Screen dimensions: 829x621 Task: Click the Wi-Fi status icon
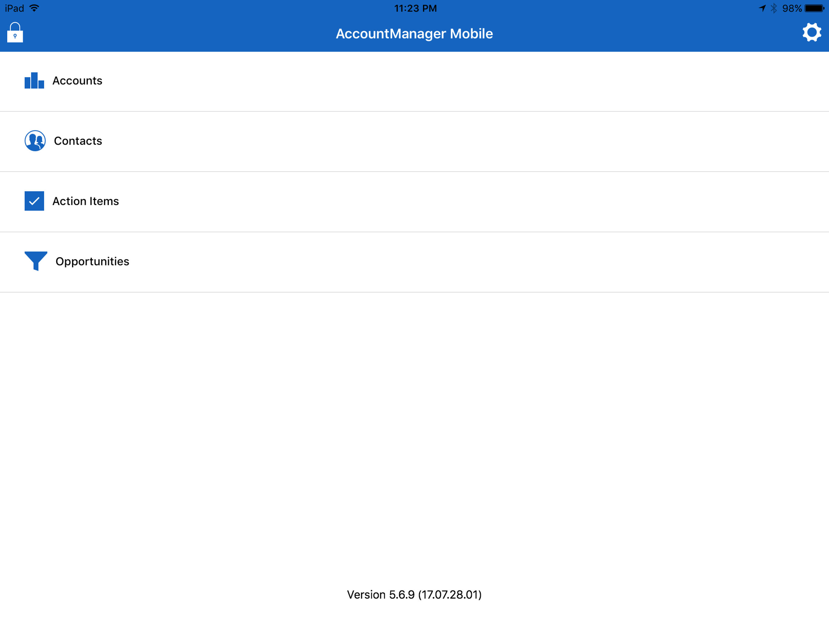tap(34, 8)
